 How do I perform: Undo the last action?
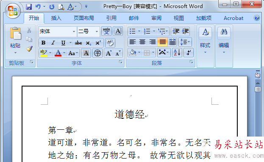click(x=38, y=7)
